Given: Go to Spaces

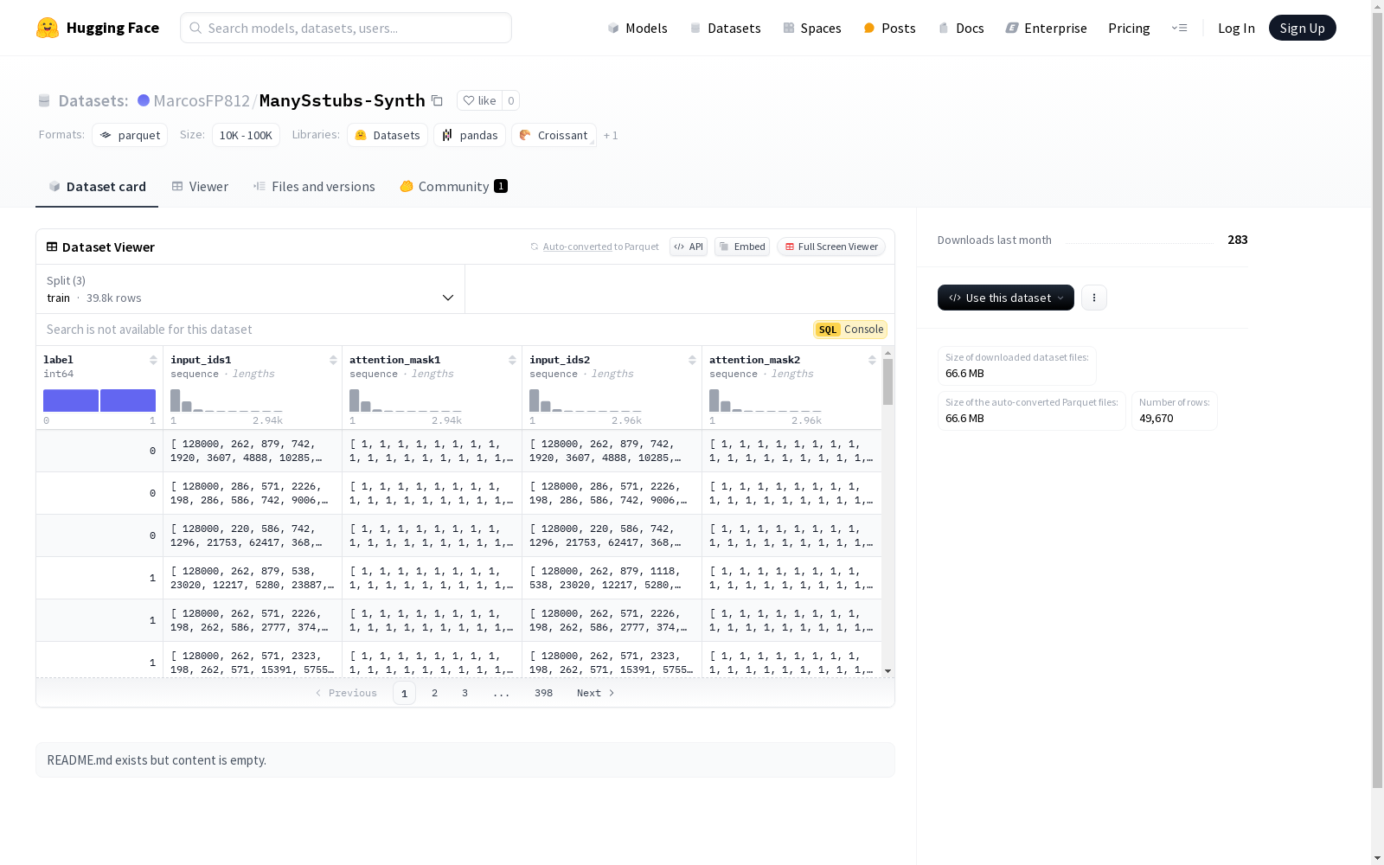Looking at the screenshot, I should coord(811,28).
